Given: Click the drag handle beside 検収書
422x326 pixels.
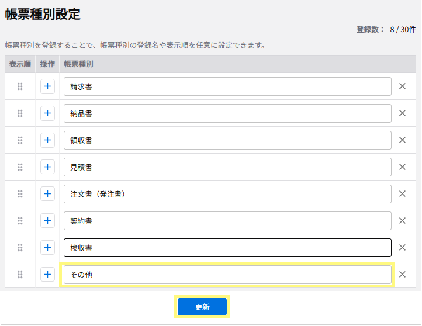Looking at the screenshot, I should point(20,248).
